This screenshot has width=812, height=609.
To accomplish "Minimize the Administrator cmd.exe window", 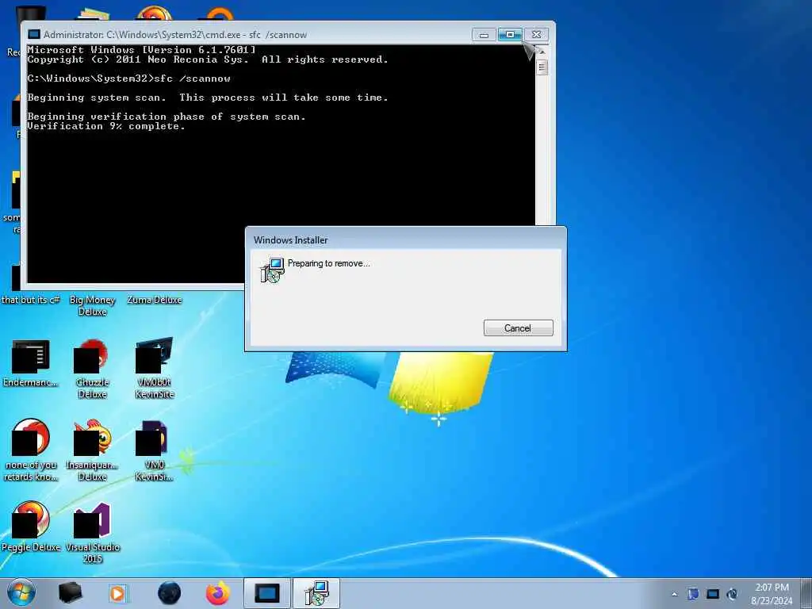I will [484, 35].
